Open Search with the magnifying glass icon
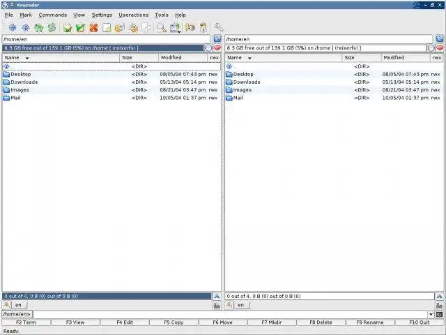This screenshot has height=335, width=446. (x=161, y=28)
